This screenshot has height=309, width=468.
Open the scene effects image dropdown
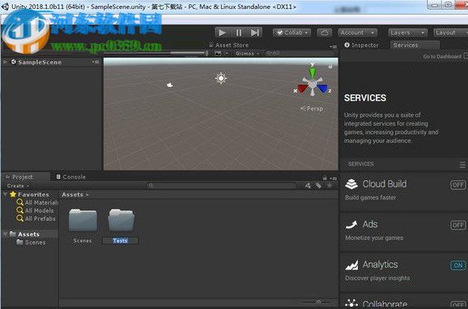[222, 54]
